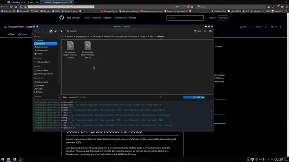
Task: Go back one page in Firefox
Action: (x=2, y=7)
